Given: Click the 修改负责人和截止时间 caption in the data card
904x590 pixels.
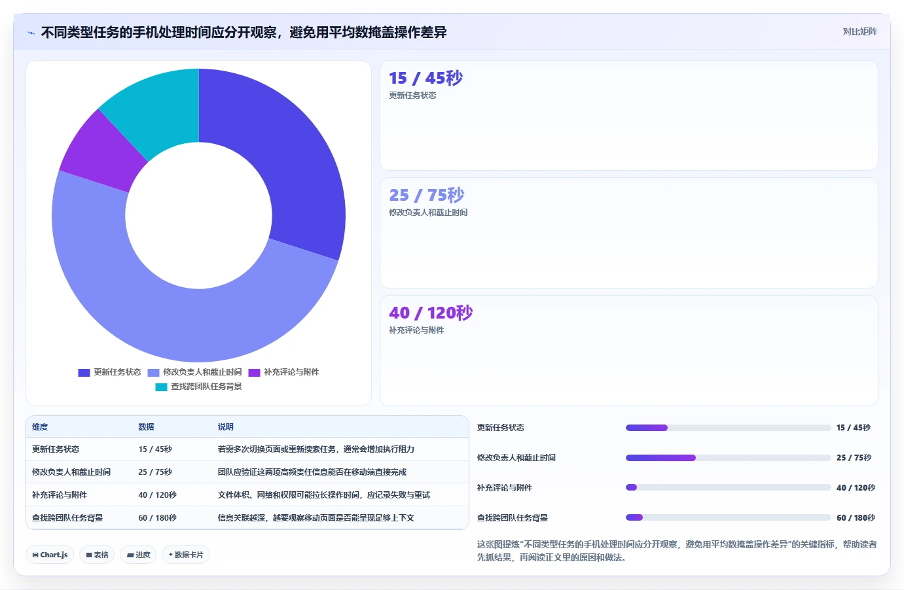Looking at the screenshot, I should click(x=428, y=213).
